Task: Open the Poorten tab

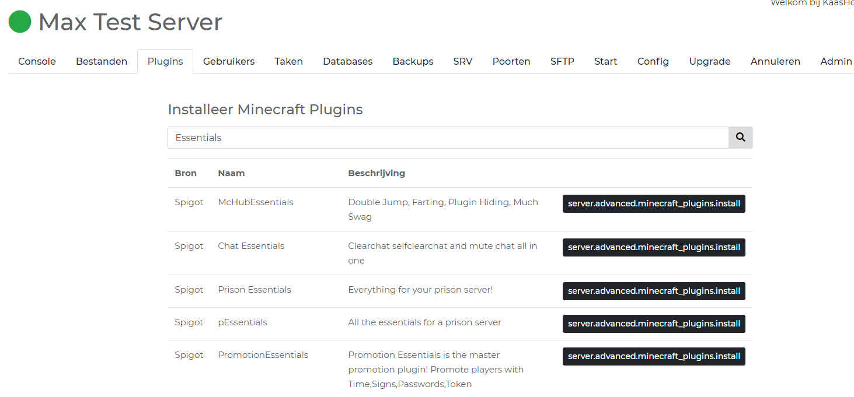Action: [511, 61]
